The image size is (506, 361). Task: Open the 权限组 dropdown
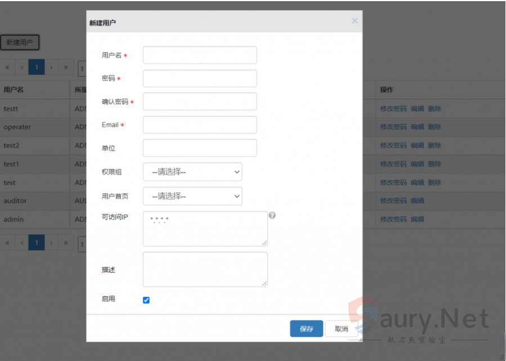click(192, 172)
